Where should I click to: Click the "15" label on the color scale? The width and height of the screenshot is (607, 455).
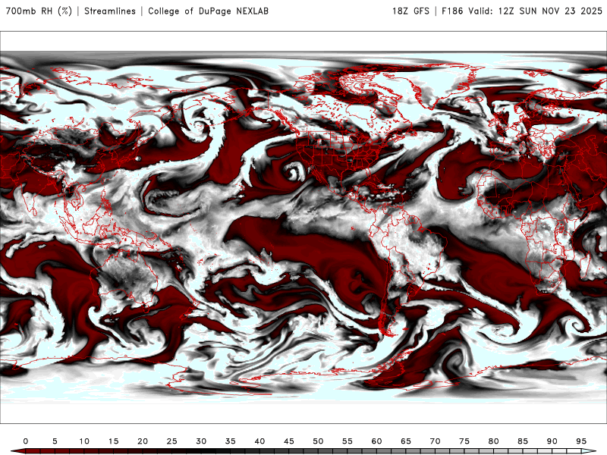point(113,441)
